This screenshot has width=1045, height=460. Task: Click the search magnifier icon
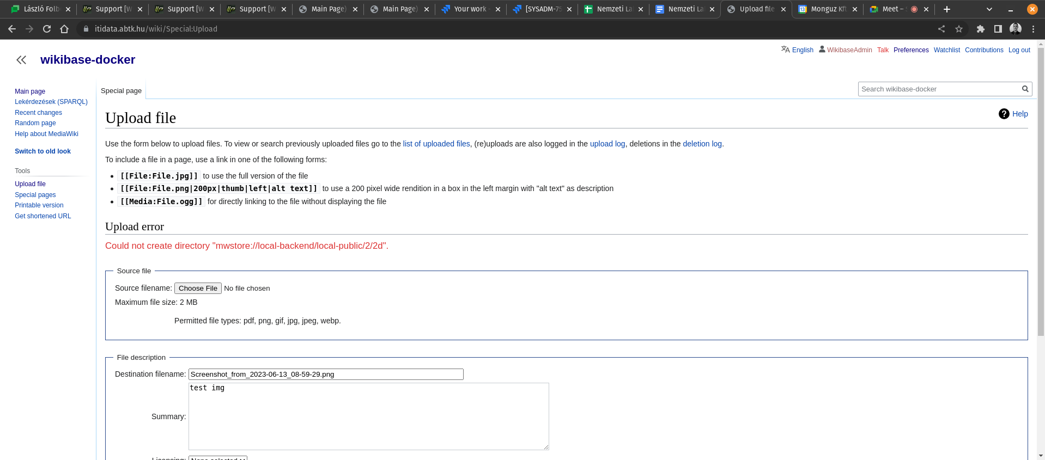(1025, 89)
